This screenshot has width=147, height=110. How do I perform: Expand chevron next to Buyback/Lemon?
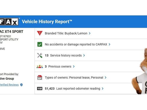90,33
